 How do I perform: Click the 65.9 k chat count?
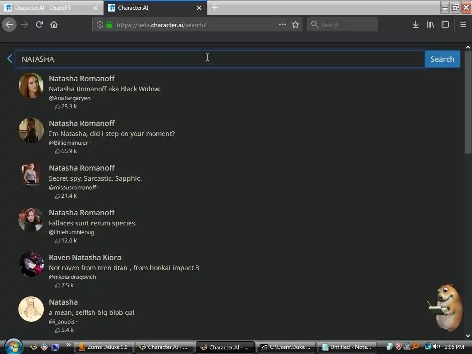pos(66,151)
